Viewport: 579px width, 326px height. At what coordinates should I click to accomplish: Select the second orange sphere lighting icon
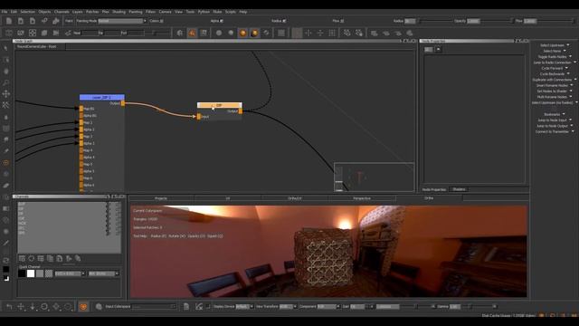pyautogui.click(x=254, y=33)
